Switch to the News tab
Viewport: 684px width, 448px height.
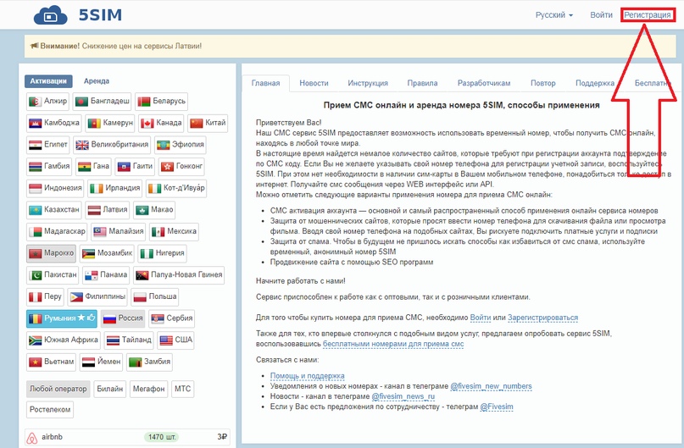tap(314, 83)
